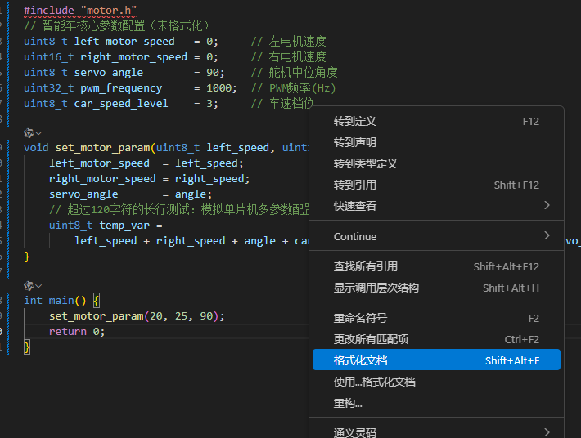This screenshot has height=438, width=581.
Task: Click variable left_motor_speed declaration
Action: coord(124,42)
